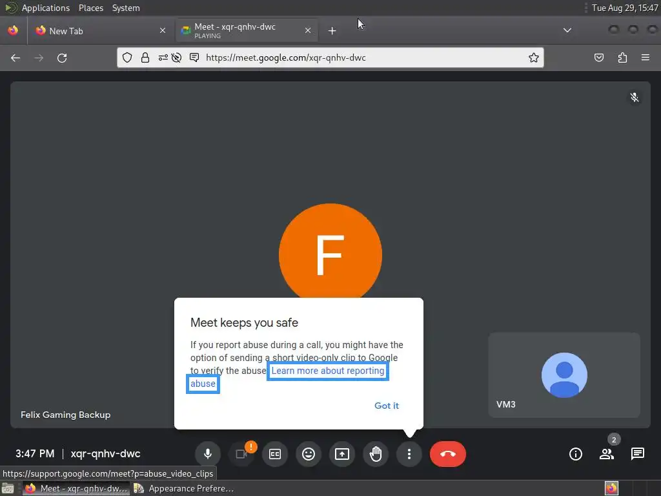
Task: Open the three-dot More options menu
Action: (409, 454)
